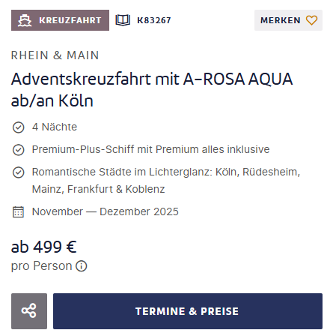This screenshot has height=336, width=333.
Task: Click the ship icon in Kreuzfahrt badge
Action: 25,20
